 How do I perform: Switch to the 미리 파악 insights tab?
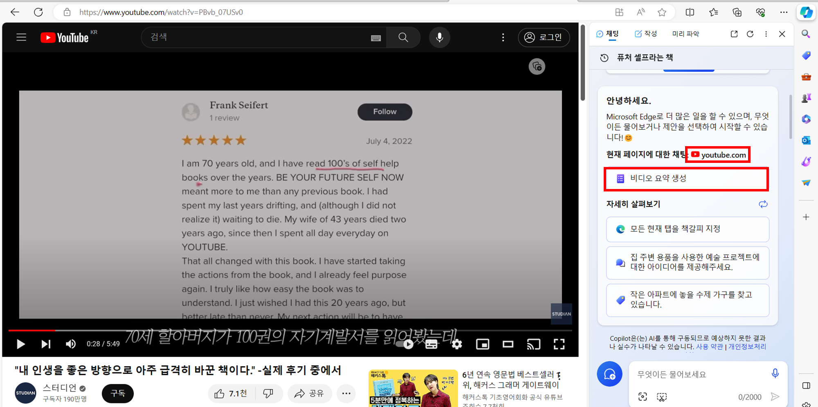(685, 34)
